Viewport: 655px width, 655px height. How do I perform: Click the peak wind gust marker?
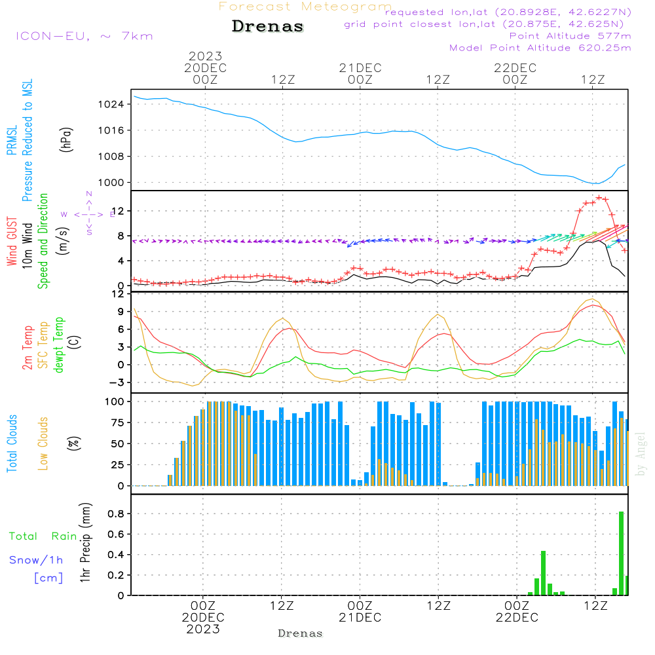(599, 197)
